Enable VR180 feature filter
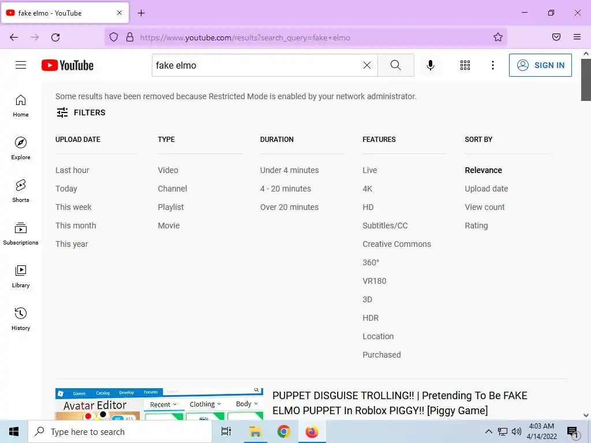This screenshot has width=591, height=443. 374,281
